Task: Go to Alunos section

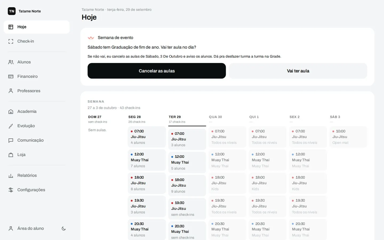Action: (x=37, y=62)
